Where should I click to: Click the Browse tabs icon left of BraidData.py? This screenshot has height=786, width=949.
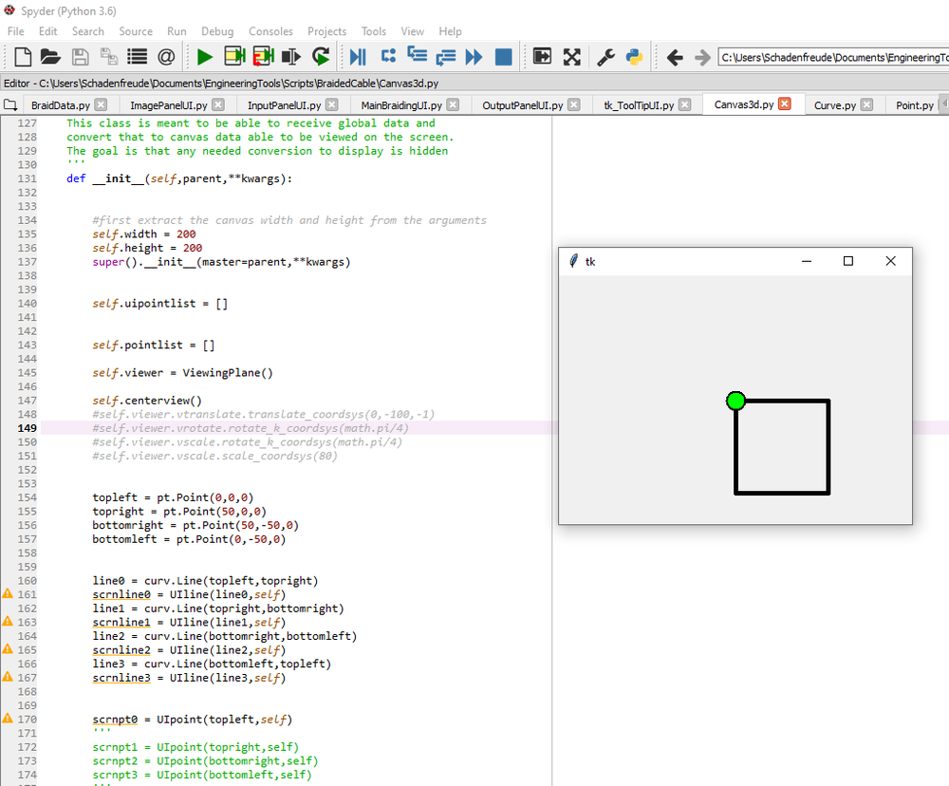click(10, 104)
